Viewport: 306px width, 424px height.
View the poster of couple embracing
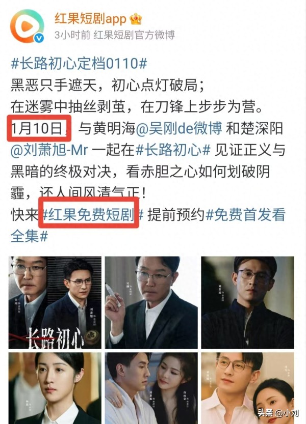click(151, 388)
